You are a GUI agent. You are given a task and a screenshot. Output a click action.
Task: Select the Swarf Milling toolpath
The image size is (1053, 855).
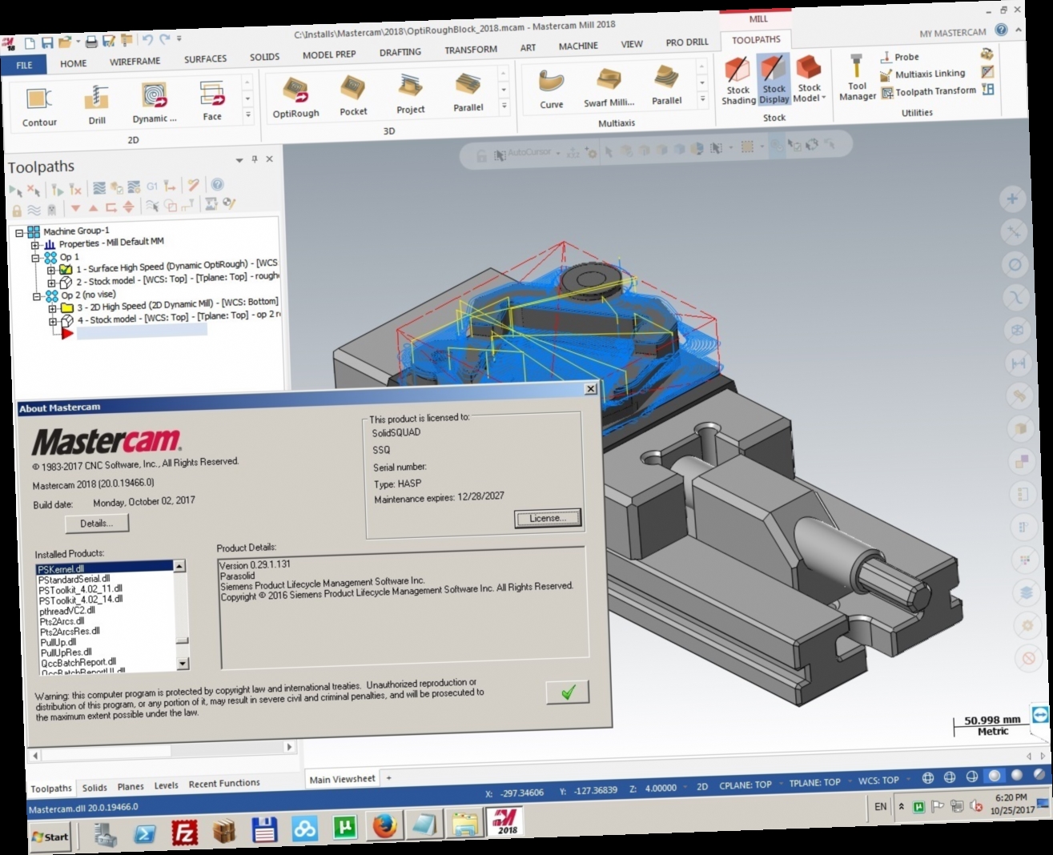coord(609,88)
